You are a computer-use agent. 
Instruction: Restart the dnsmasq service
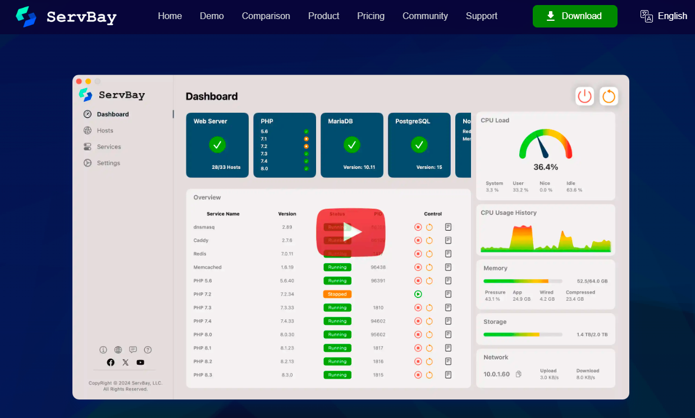pyautogui.click(x=429, y=227)
